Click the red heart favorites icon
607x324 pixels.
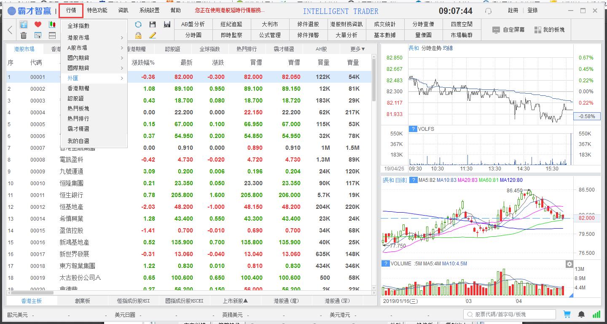click(x=38, y=24)
